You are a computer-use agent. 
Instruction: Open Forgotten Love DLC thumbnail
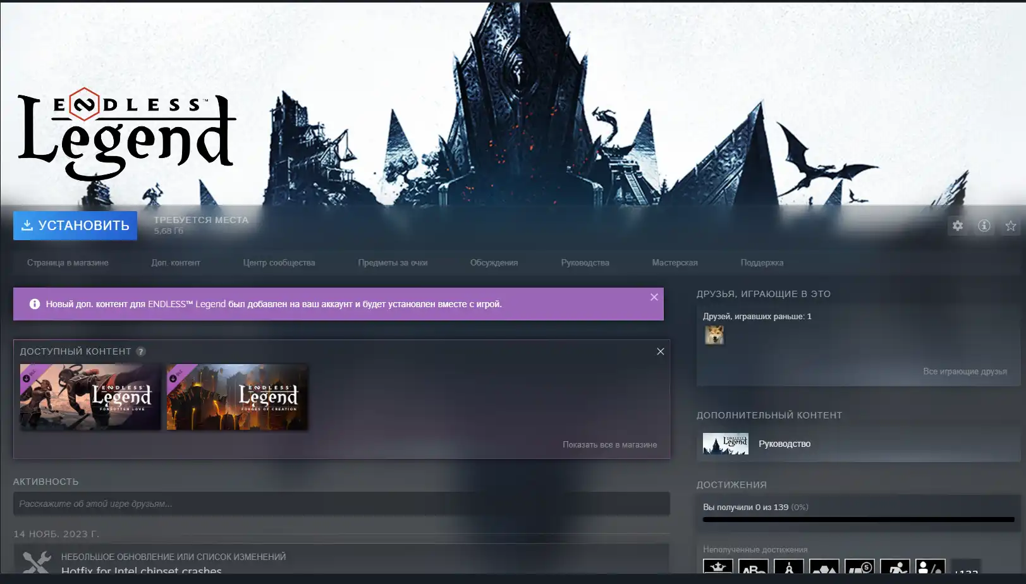tap(90, 397)
